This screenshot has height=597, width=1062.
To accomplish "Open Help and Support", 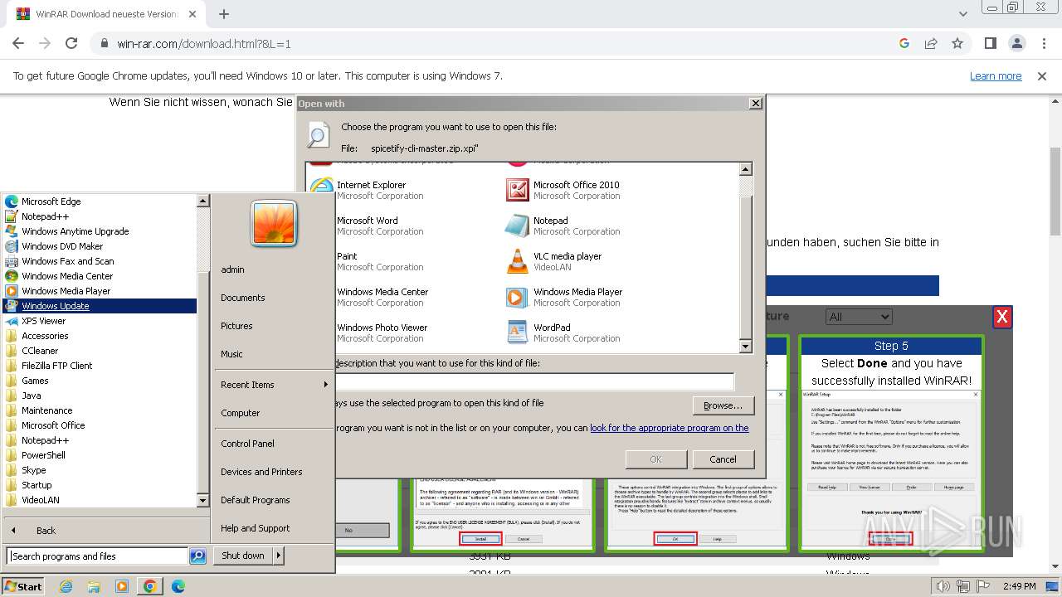I will [x=256, y=528].
